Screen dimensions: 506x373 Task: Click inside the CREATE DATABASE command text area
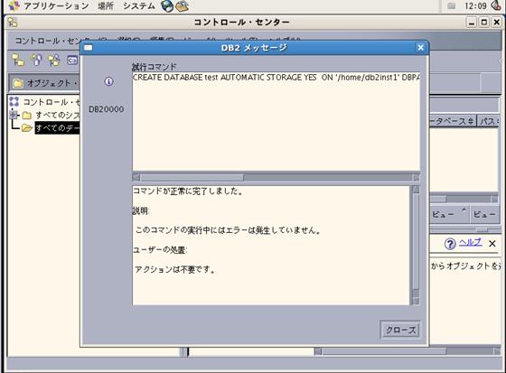tap(276, 121)
